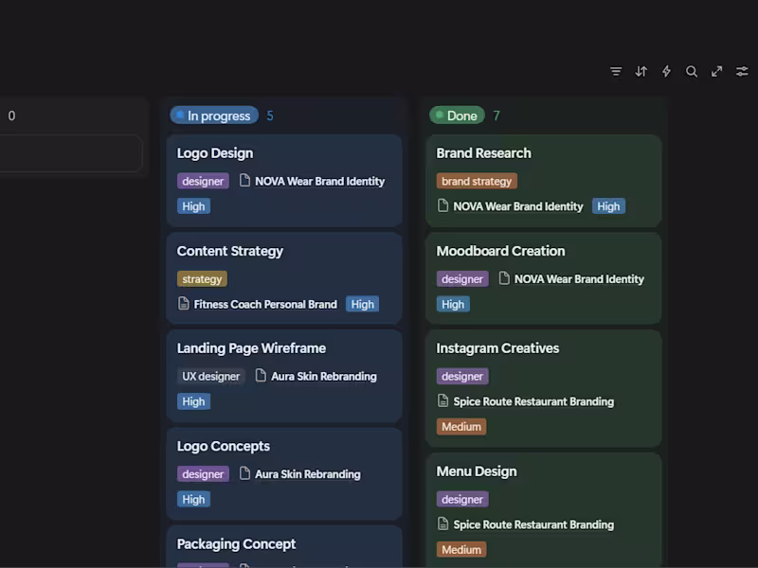Open automations lightning bolt icon

coord(666,71)
